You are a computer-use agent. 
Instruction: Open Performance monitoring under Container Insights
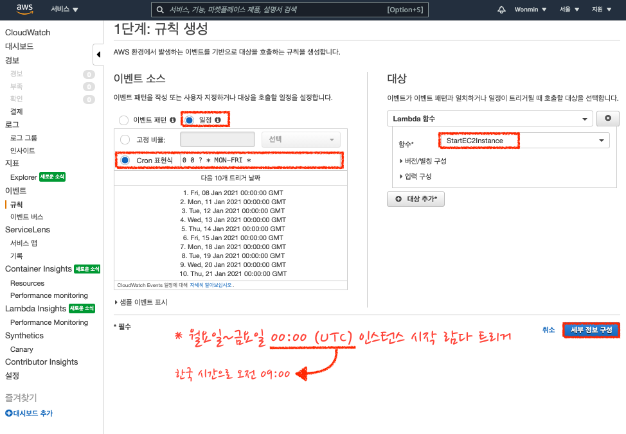[x=49, y=295]
